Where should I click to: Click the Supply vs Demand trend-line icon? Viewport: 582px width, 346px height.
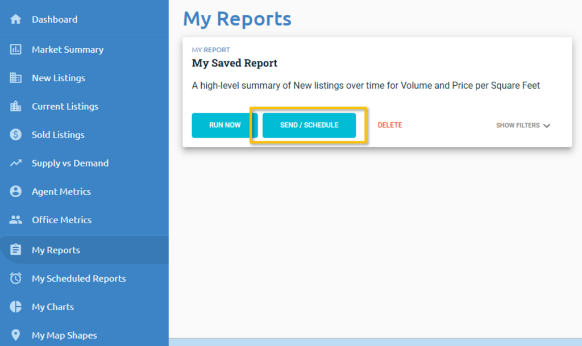pos(16,163)
